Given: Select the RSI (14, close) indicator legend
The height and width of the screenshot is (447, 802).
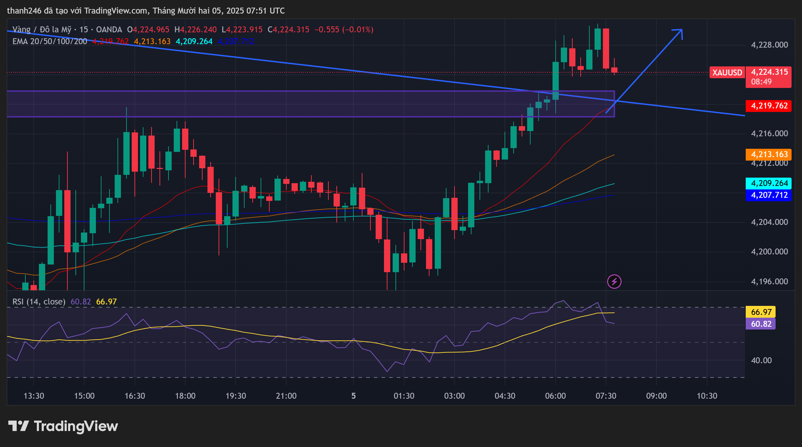Looking at the screenshot, I should 39,301.
